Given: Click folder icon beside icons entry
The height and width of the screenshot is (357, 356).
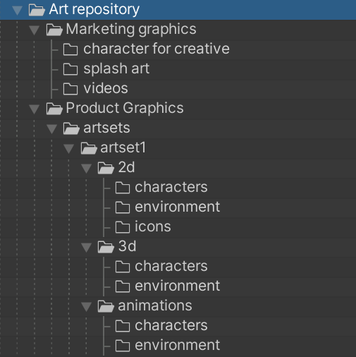Looking at the screenshot, I should click(x=123, y=227).
